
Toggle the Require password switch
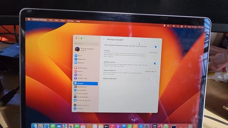147,79
